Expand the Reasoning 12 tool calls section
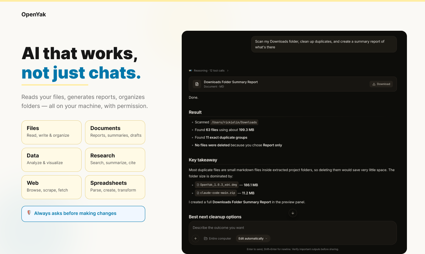The height and width of the screenshot is (254, 425). (208, 71)
